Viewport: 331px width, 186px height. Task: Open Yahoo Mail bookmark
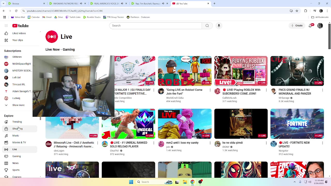[x=18, y=17]
